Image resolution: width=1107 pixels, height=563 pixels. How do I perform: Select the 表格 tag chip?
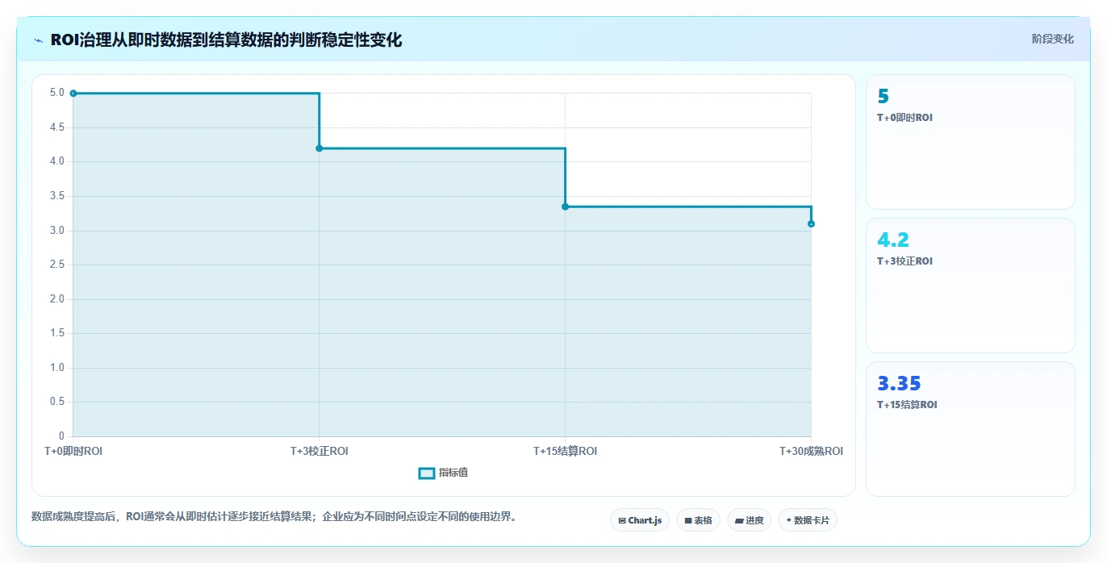point(698,520)
